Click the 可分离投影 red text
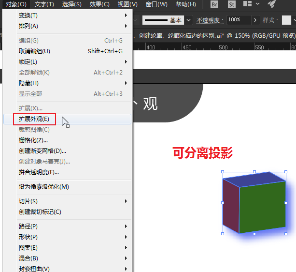The image size is (296, 272). point(202,153)
